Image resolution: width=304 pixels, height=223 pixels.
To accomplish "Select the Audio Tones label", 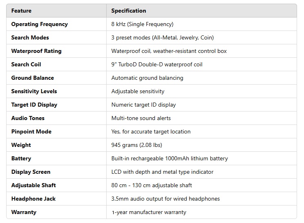I will coord(28,118).
